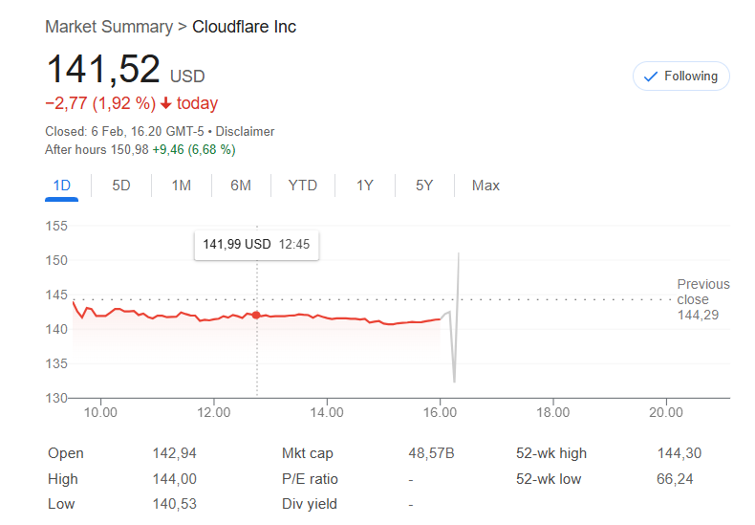
Task: Switch to the 5D chart tab
Action: click(x=121, y=186)
